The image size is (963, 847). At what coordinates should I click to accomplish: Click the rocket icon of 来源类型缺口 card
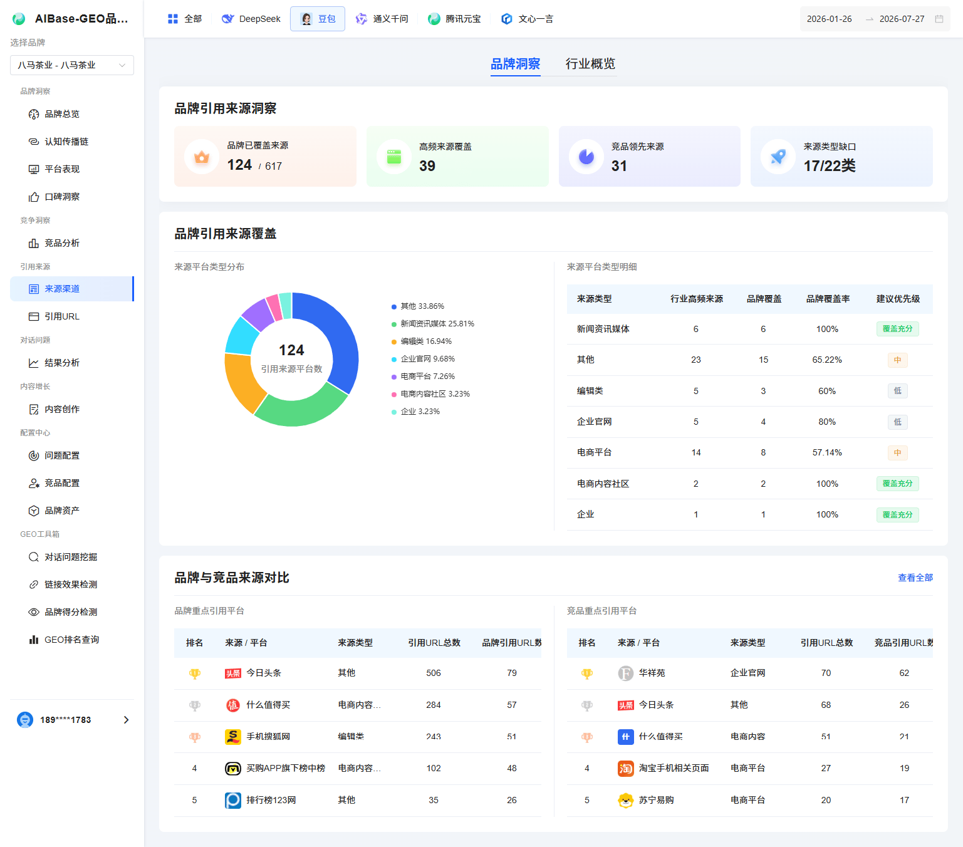click(778, 157)
